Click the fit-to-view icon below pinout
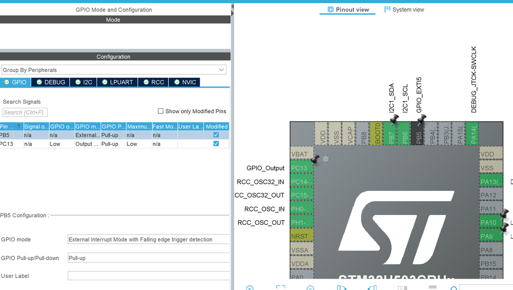513x290 pixels. click(281, 288)
